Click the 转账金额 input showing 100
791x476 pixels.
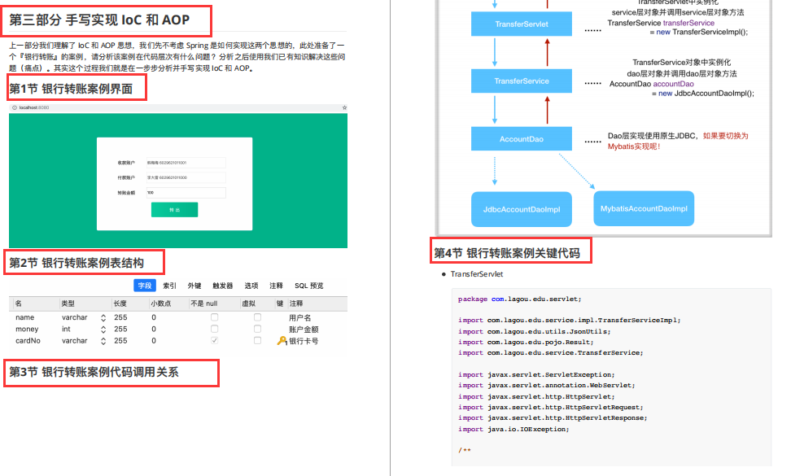point(187,193)
